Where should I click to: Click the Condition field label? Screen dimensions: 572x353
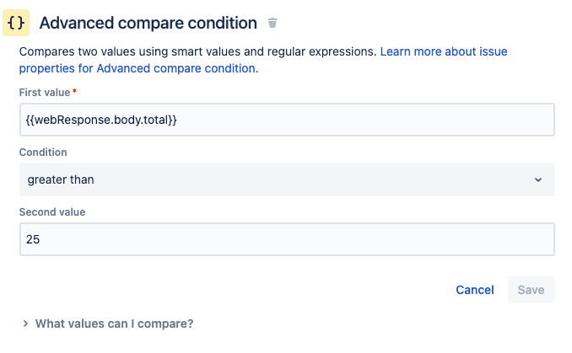(43, 152)
